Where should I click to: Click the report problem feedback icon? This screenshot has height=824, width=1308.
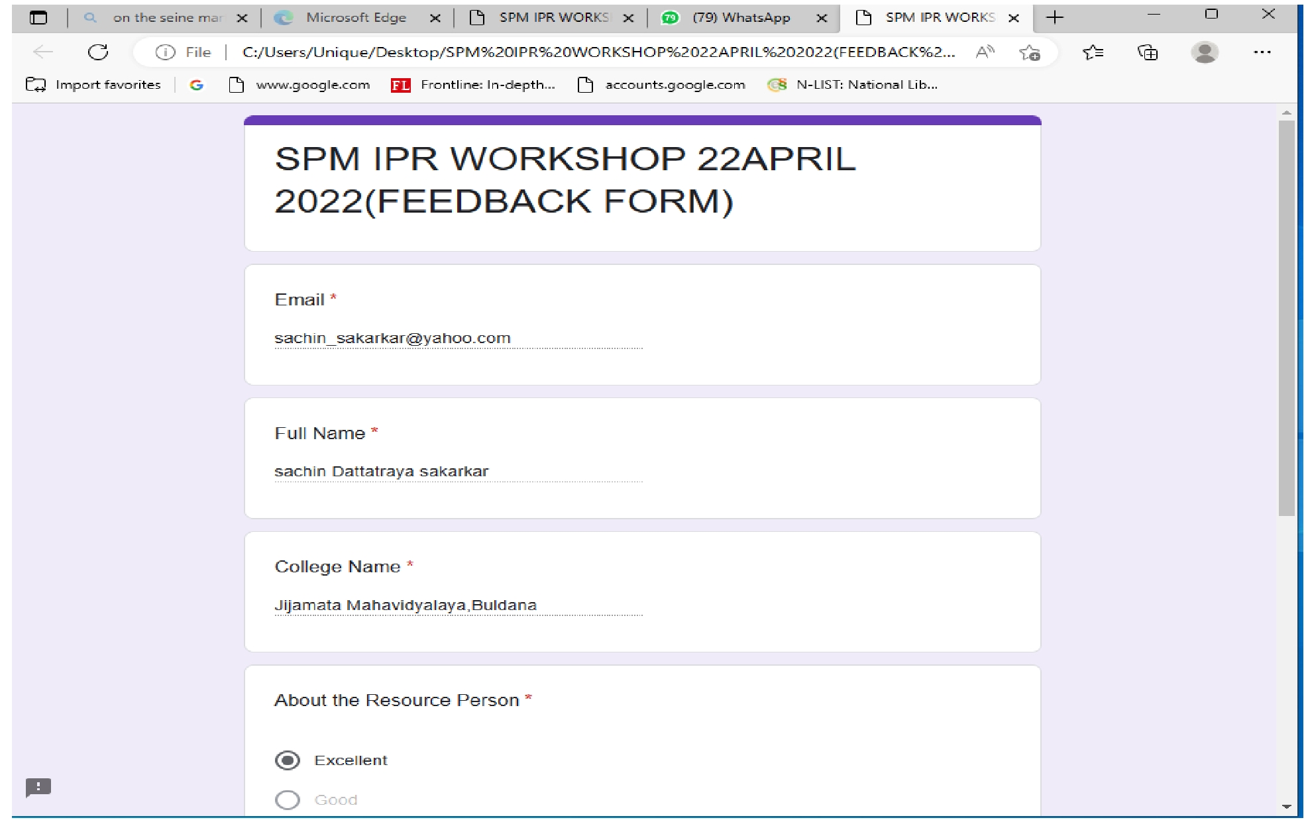38,787
